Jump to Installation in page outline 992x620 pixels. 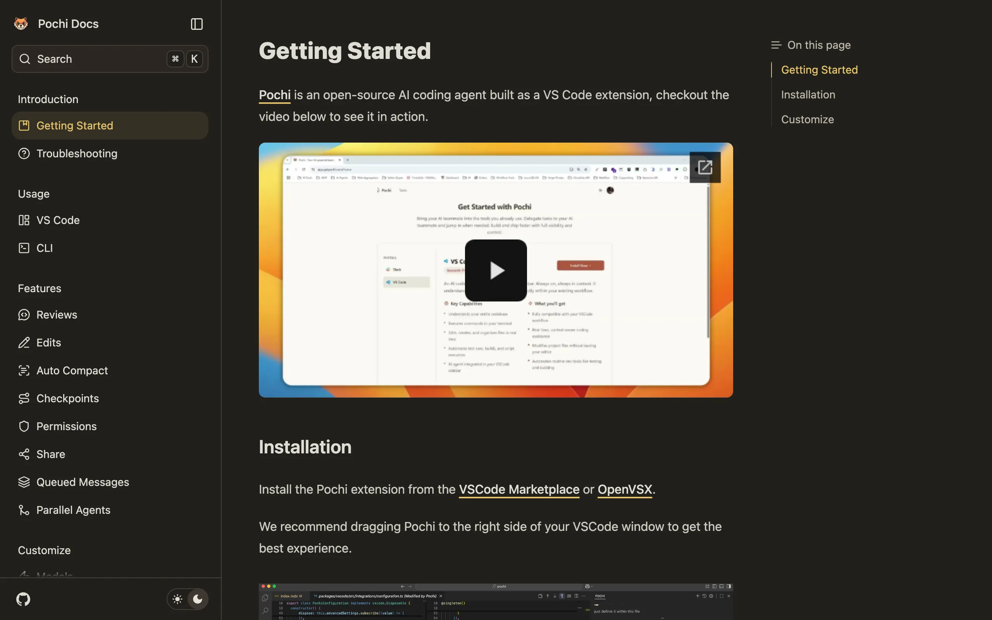click(x=808, y=95)
